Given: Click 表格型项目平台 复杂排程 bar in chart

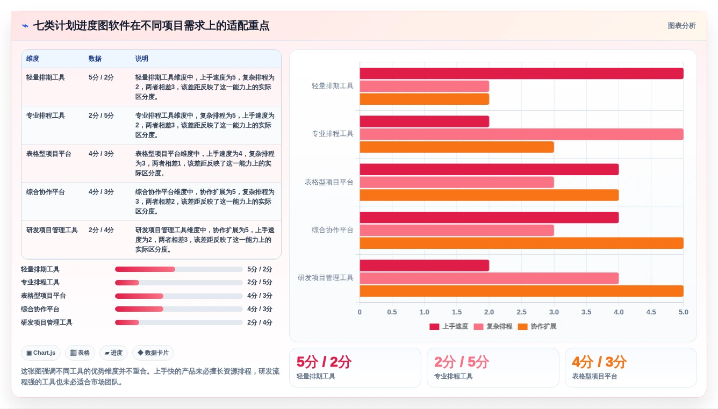Looking at the screenshot, I should pyautogui.click(x=457, y=182).
